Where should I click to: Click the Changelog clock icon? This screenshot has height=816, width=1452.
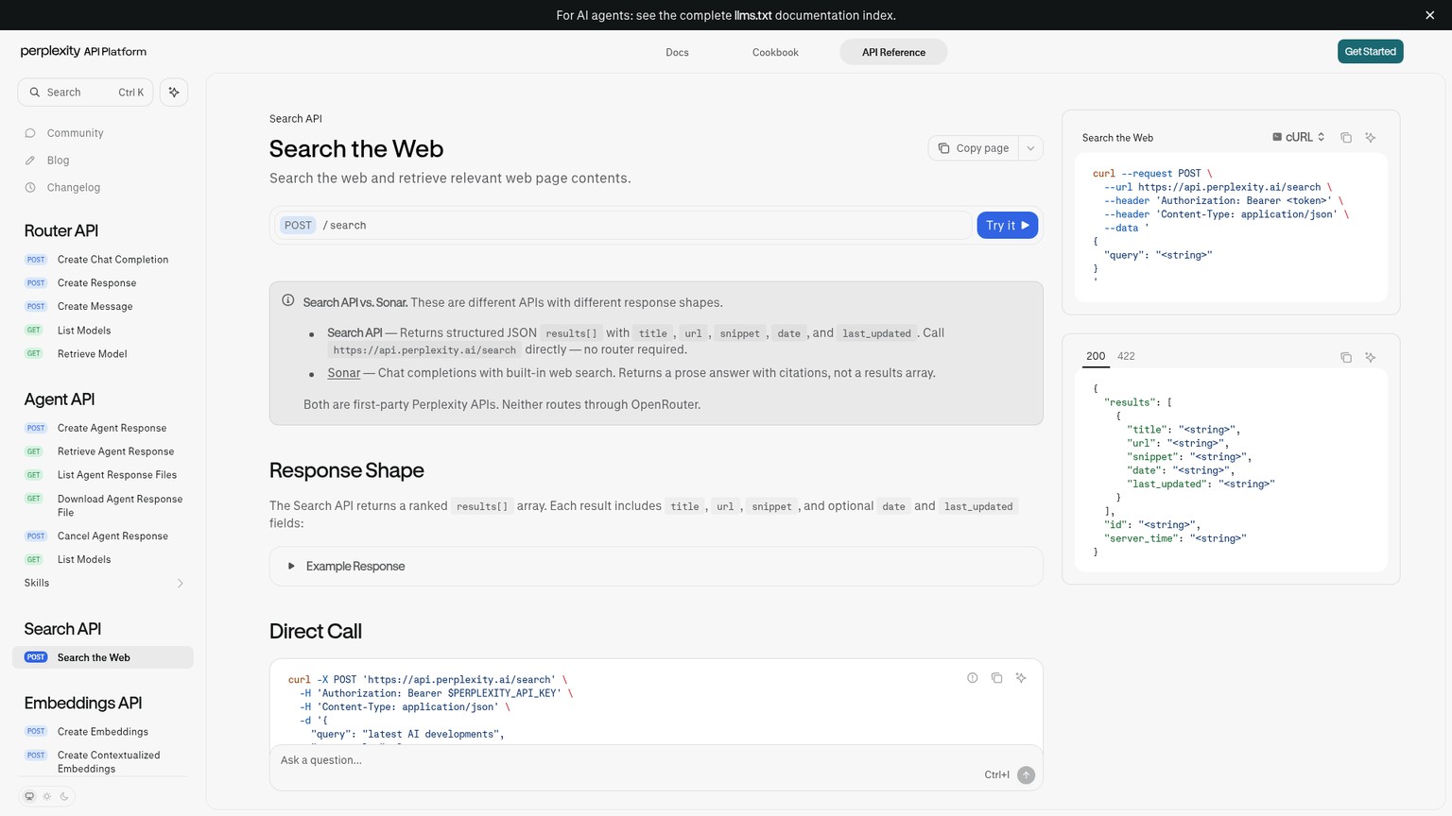pos(30,188)
